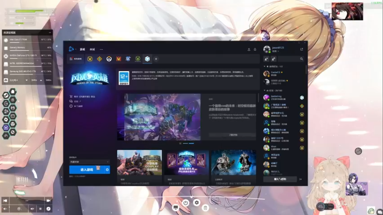Viewport: 383px width, 215px height.
Task: Pause playback in the music widget
Action: [40, 209]
